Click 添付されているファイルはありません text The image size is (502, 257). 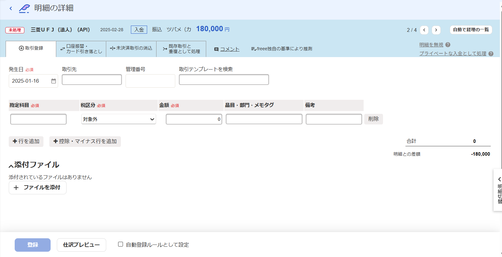[50, 177]
